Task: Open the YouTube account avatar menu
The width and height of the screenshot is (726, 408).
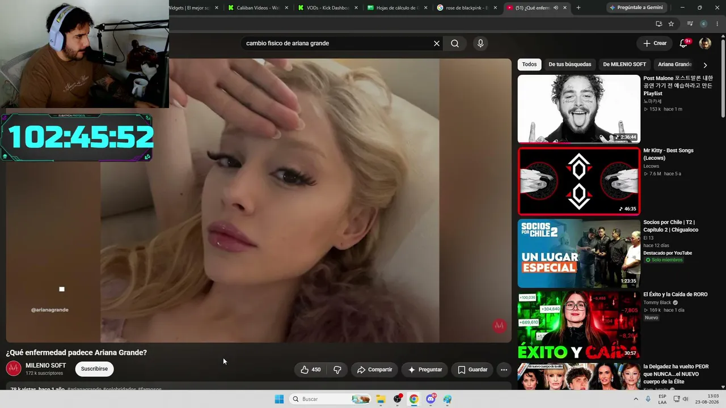Action: pos(705,43)
